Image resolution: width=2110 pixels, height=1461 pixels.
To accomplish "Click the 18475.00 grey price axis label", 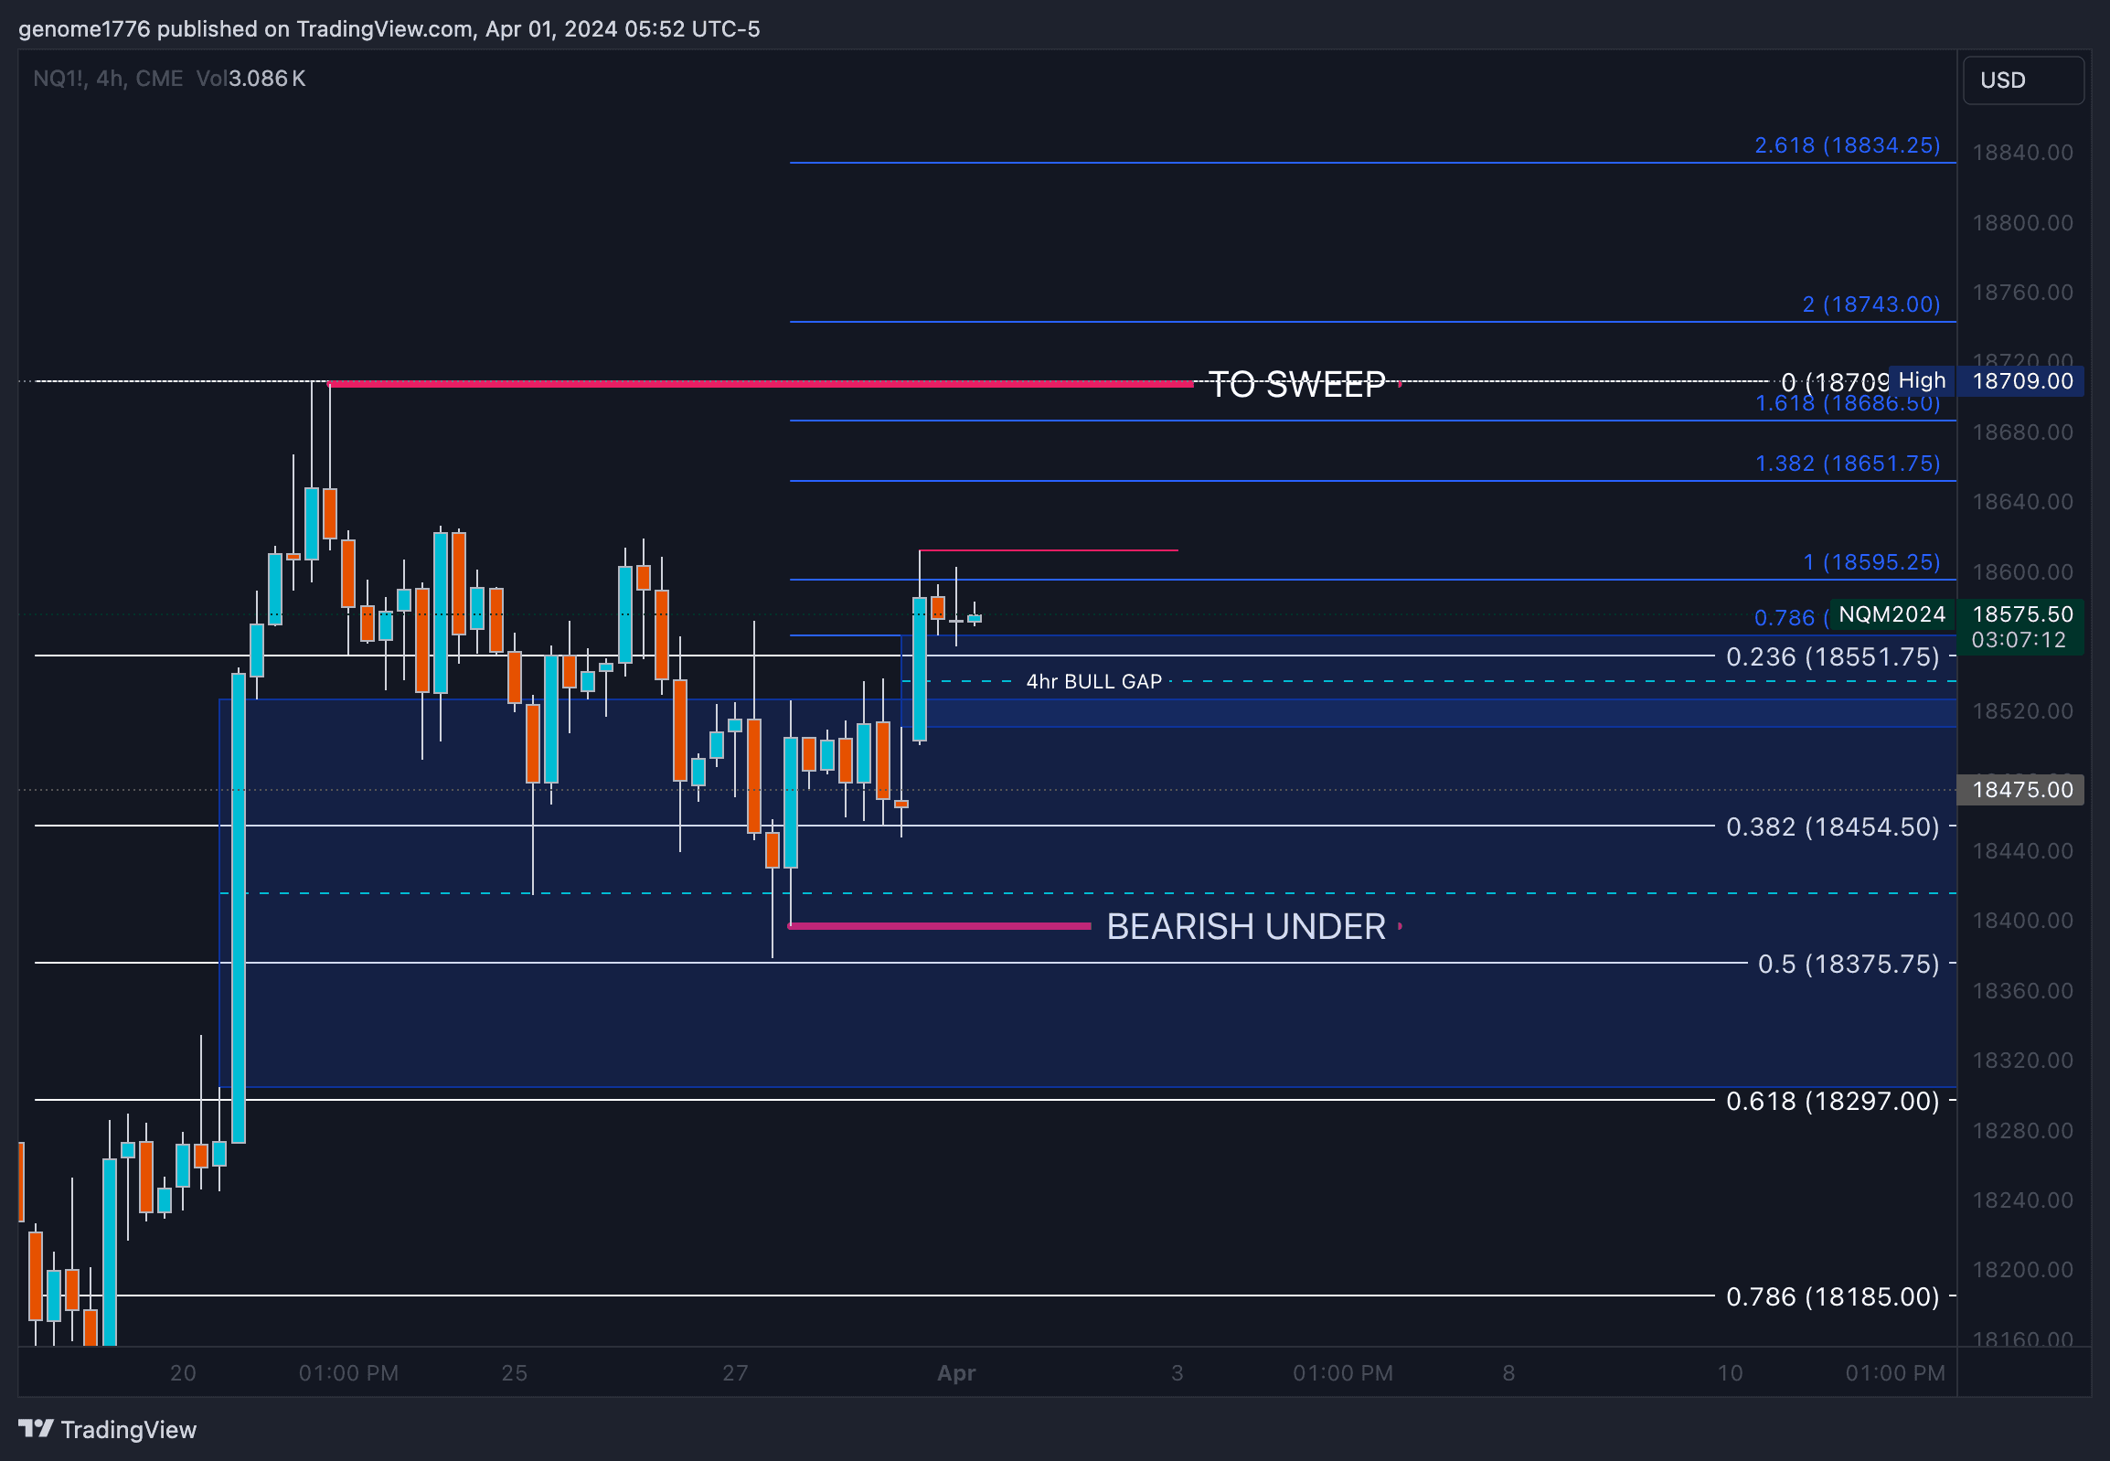I will 2021,790.
